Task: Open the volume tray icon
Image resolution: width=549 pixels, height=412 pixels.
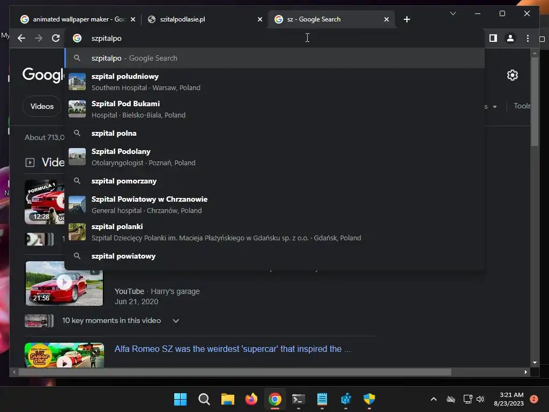Action: tap(480, 399)
